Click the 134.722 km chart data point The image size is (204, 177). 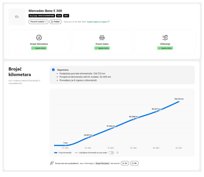(x=179, y=102)
